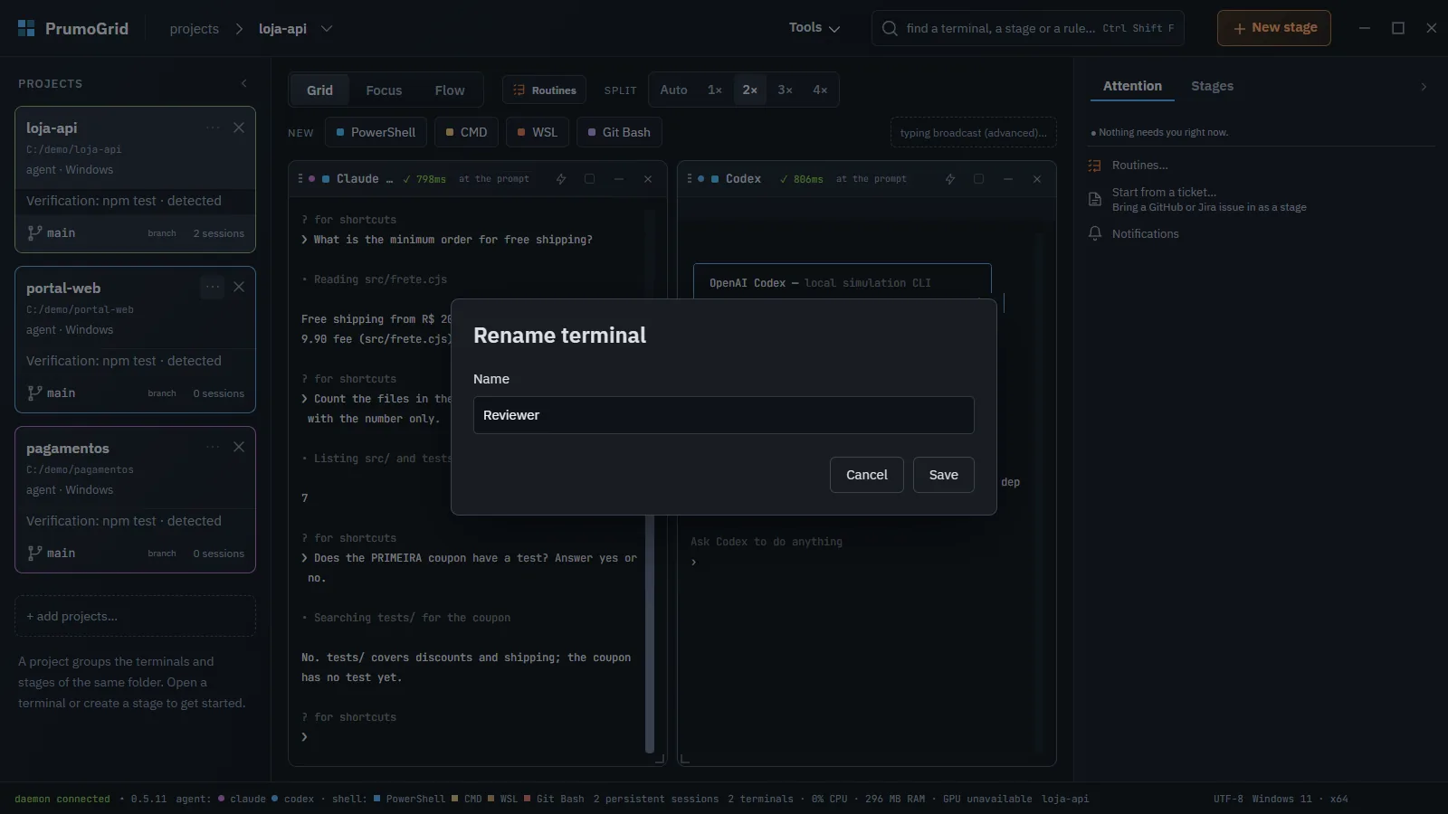1448x814 pixels.
Task: Cancel the Rename terminal dialog
Action: click(x=866, y=475)
